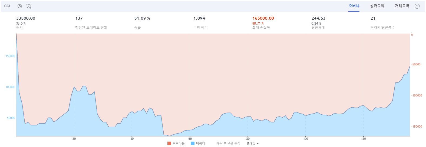This screenshot has width=426, height=147.
Task: Click the CCI strategy name
Action: (7, 6)
